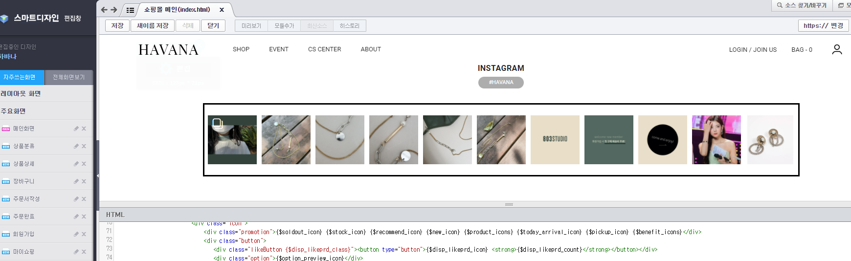The width and height of the screenshot is (851, 261).
Task: Click the 저장 button
Action: point(117,25)
